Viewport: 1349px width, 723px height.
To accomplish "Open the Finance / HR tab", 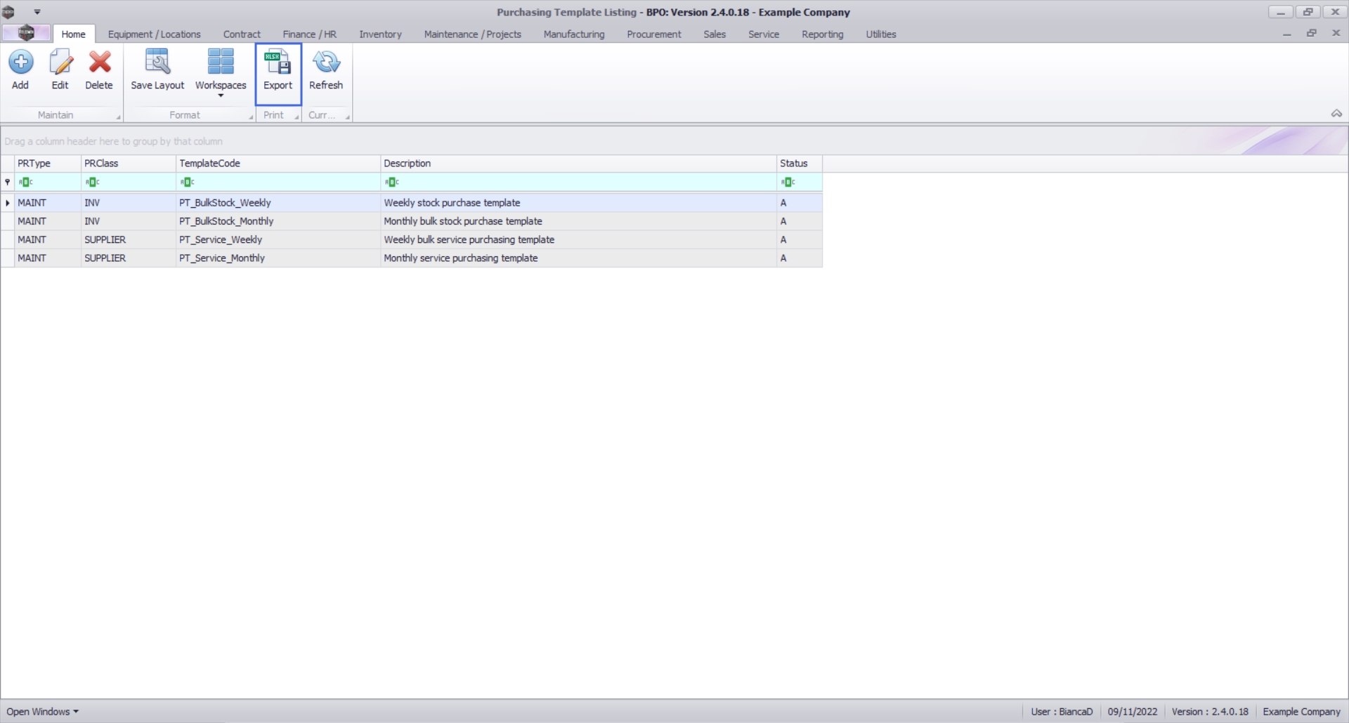I will pos(309,34).
